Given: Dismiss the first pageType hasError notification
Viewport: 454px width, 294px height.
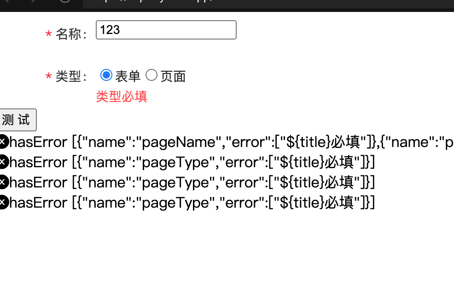Looking at the screenshot, I should (4, 162).
